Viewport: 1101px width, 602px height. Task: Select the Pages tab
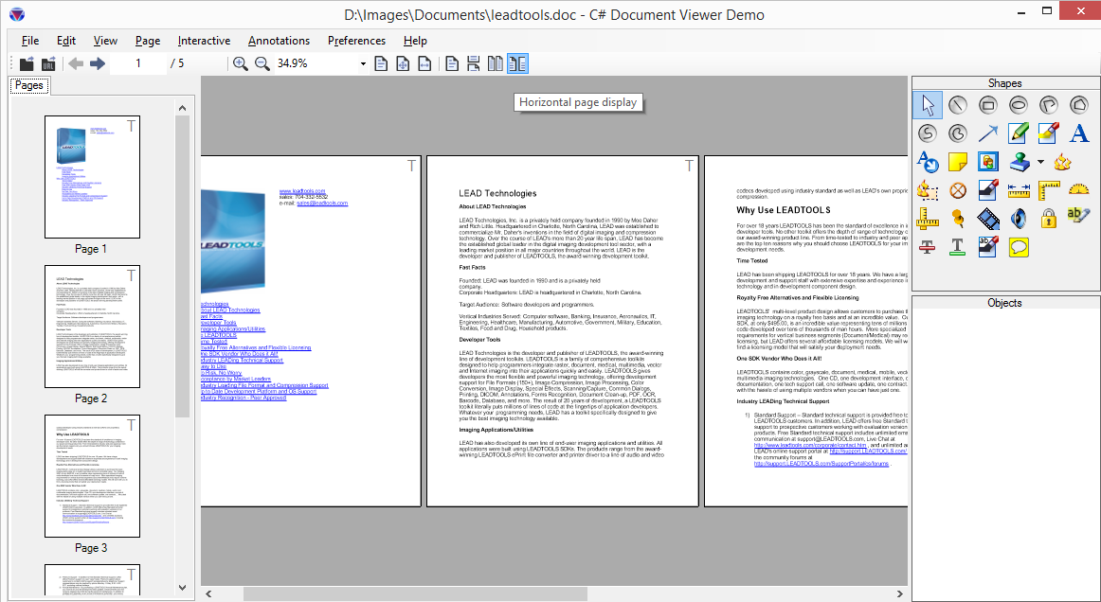(29, 85)
